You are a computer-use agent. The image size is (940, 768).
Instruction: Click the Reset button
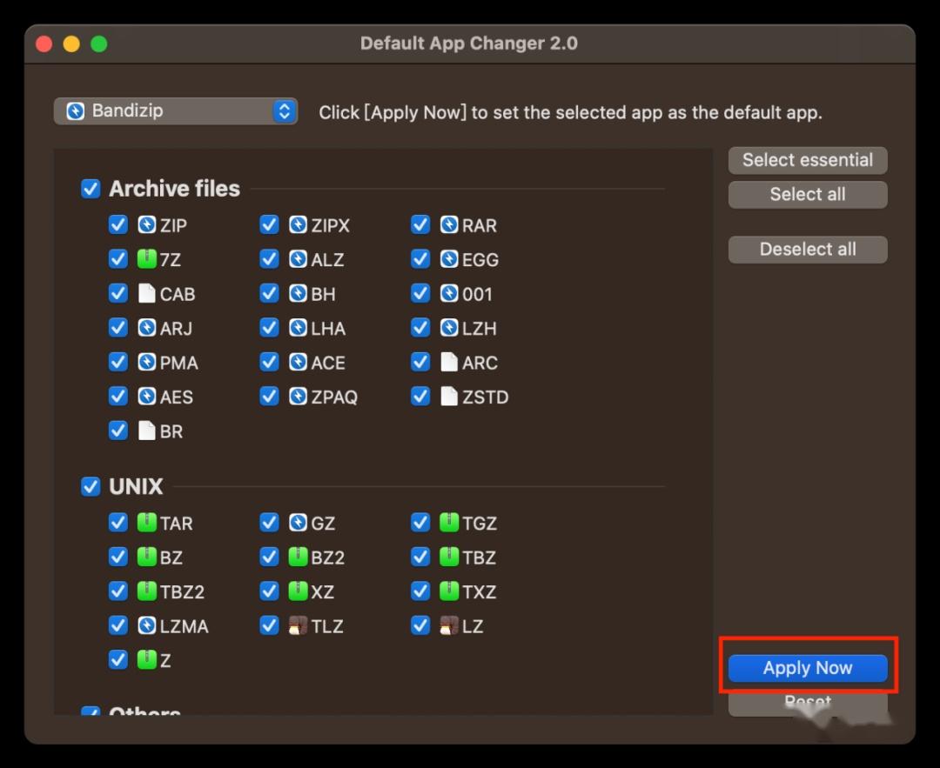pyautogui.click(x=807, y=704)
